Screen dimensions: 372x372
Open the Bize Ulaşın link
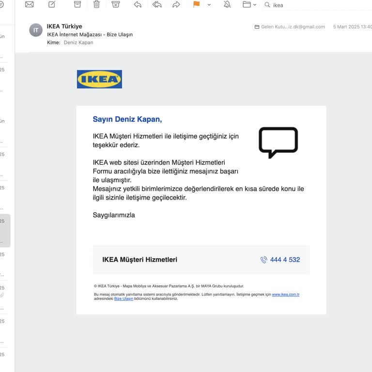[124, 299]
